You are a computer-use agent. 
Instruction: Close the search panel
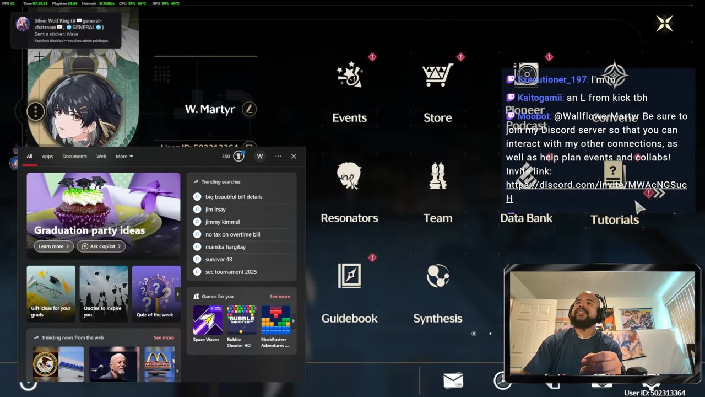coord(294,156)
